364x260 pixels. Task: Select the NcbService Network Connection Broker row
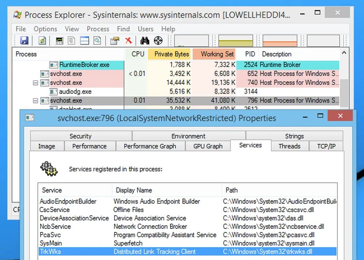187,227
